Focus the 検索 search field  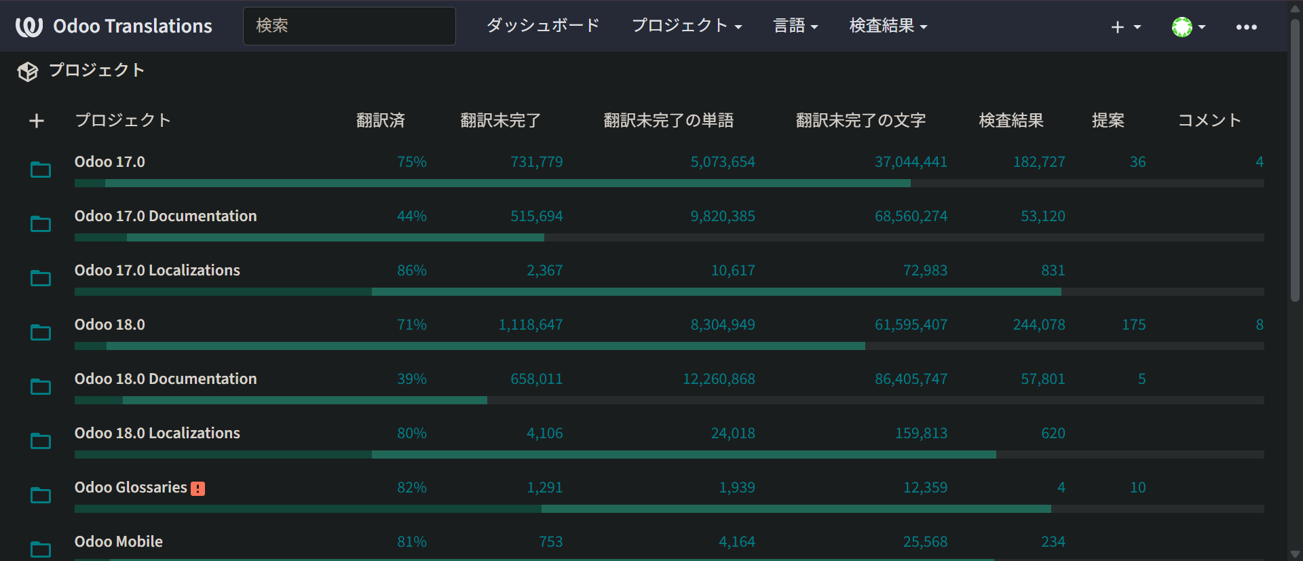(350, 26)
